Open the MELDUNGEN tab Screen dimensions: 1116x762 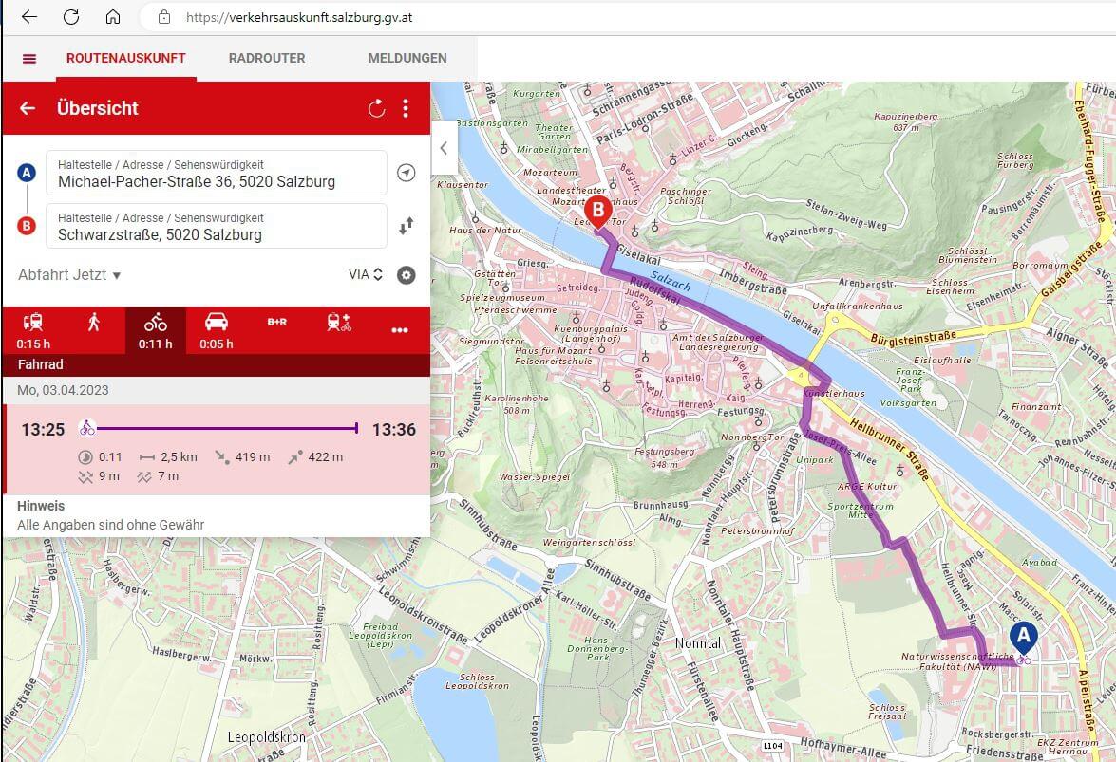tap(407, 59)
